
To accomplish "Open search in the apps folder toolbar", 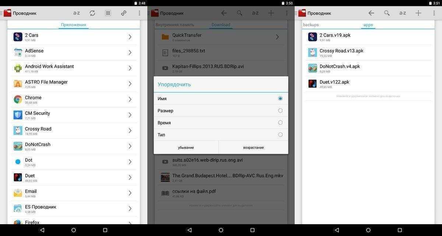I will pos(387,13).
